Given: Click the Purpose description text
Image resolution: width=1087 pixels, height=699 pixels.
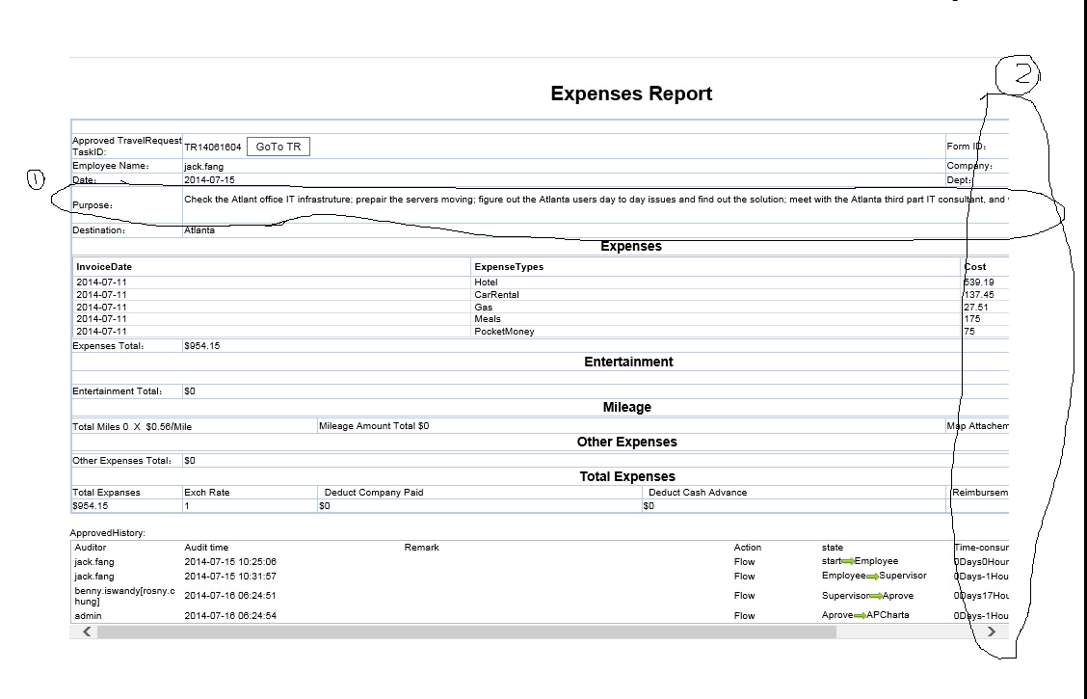Looking at the screenshot, I should pos(596,199).
